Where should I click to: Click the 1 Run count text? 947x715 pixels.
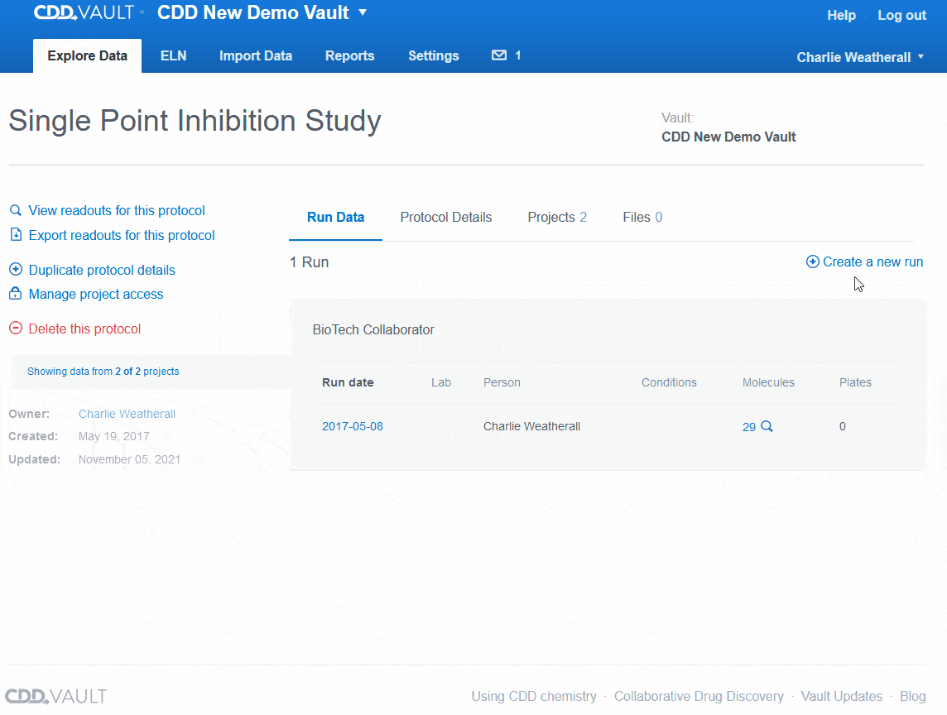pos(310,262)
